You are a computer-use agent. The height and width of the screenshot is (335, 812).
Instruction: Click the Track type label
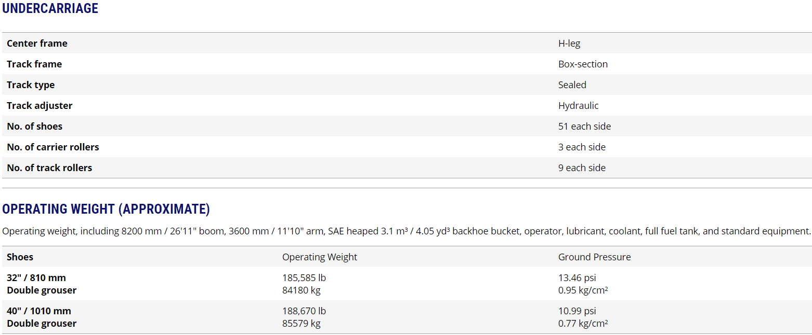coord(31,85)
